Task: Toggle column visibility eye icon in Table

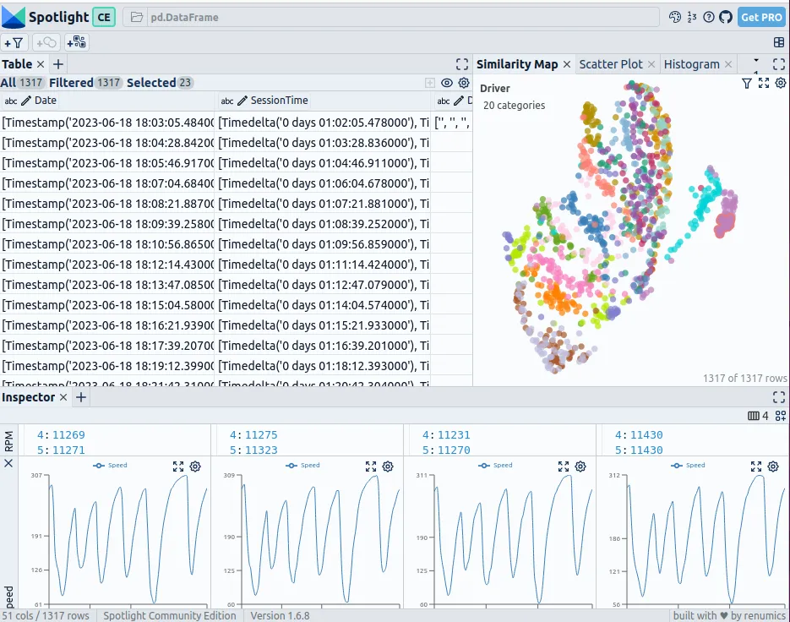Action: click(447, 83)
